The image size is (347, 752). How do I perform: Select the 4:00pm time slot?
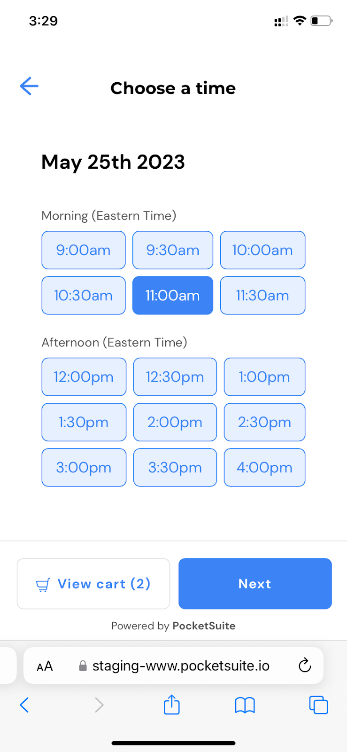pos(264,468)
